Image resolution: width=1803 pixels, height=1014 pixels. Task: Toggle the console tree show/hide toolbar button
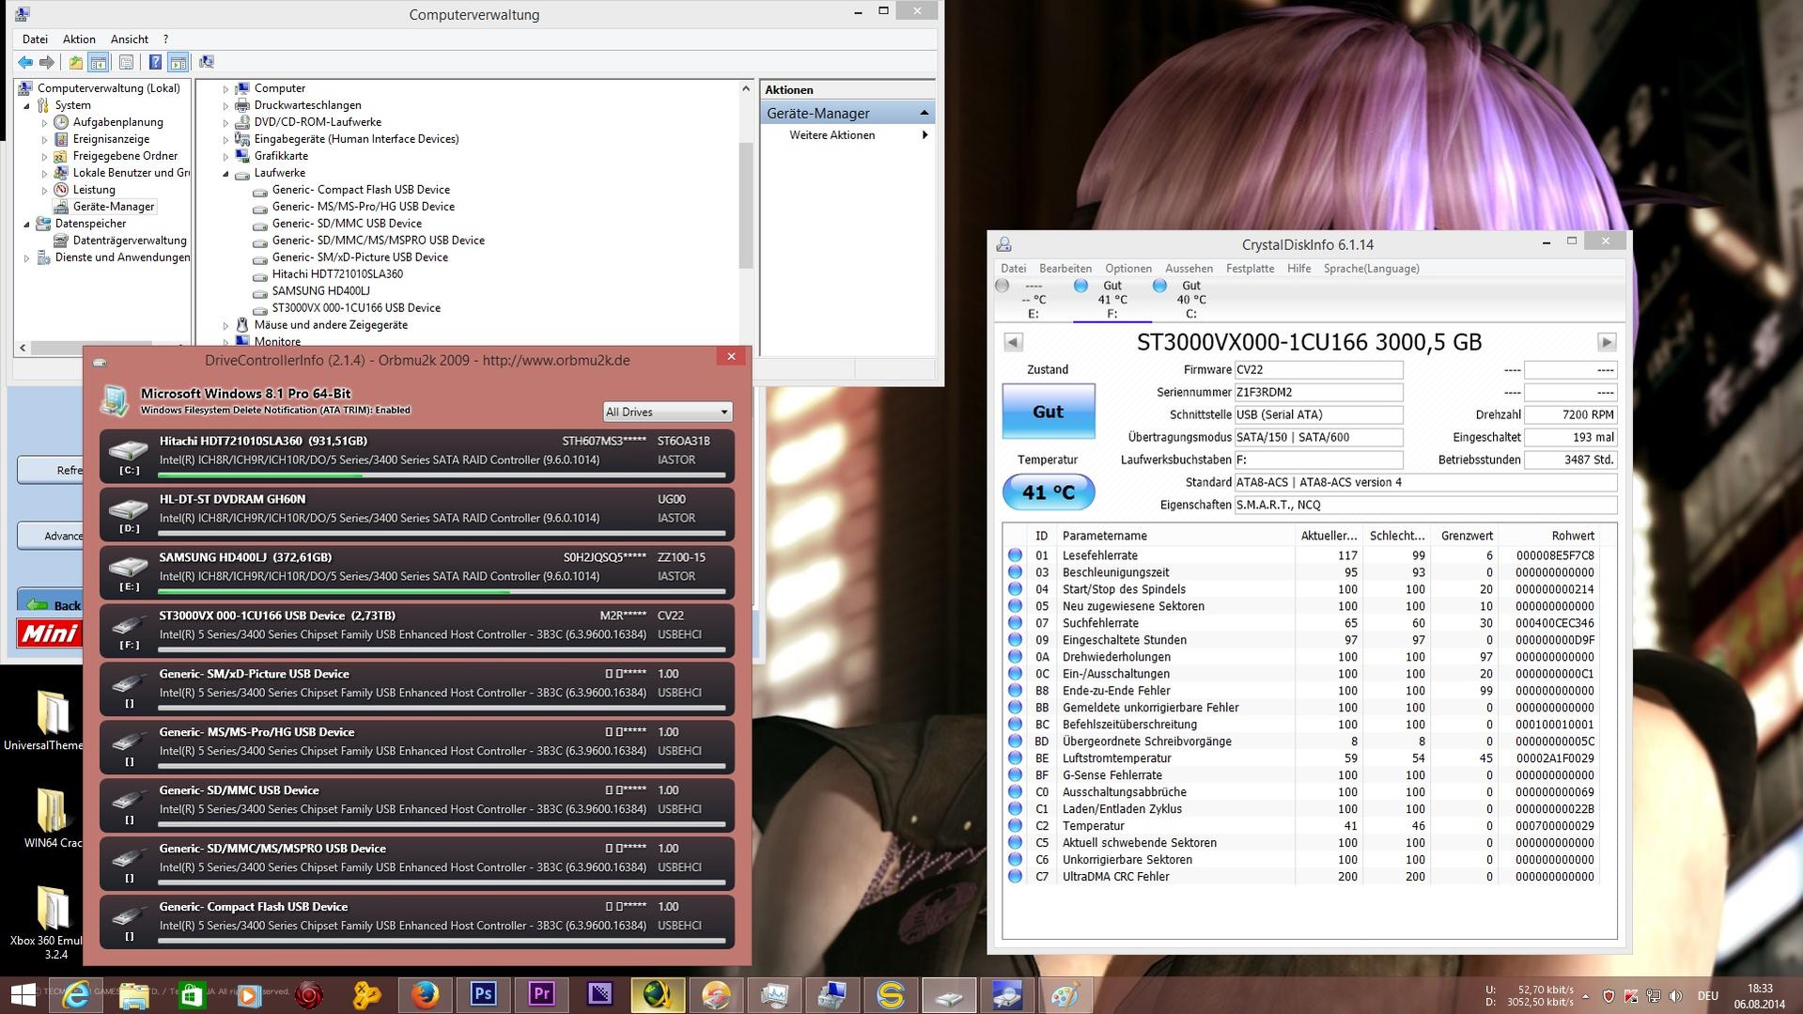click(x=99, y=62)
